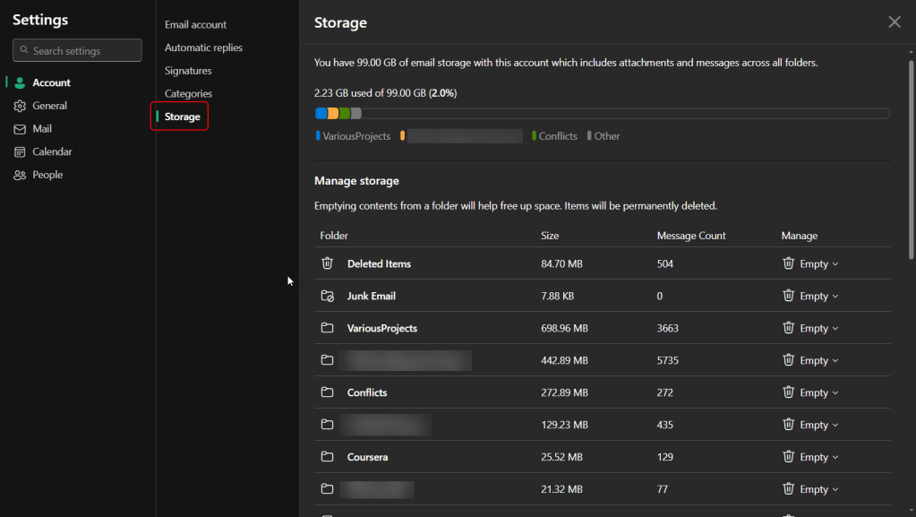This screenshot has height=517, width=916.
Task: Open the Mail settings section
Action: [x=42, y=129]
